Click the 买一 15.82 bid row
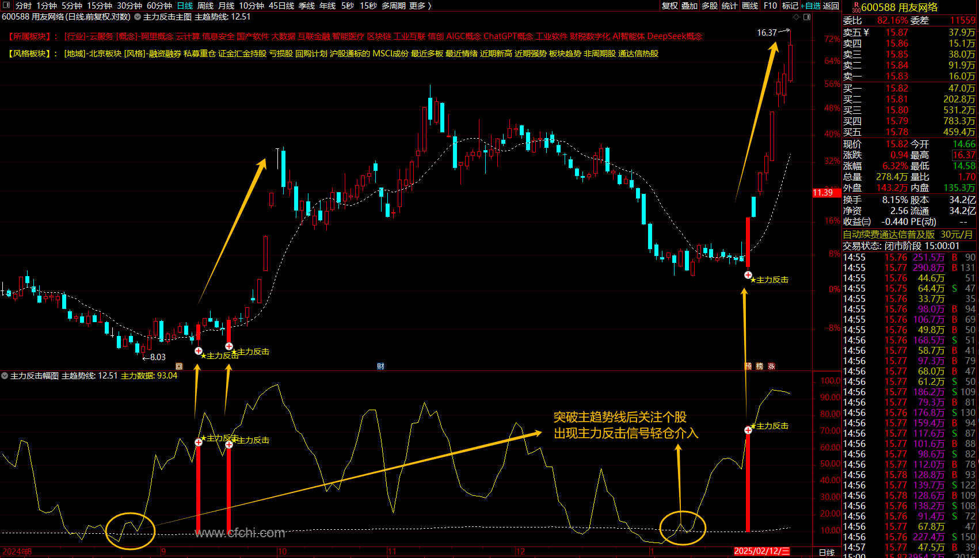Viewport: 979px width, 558px height. coord(909,89)
